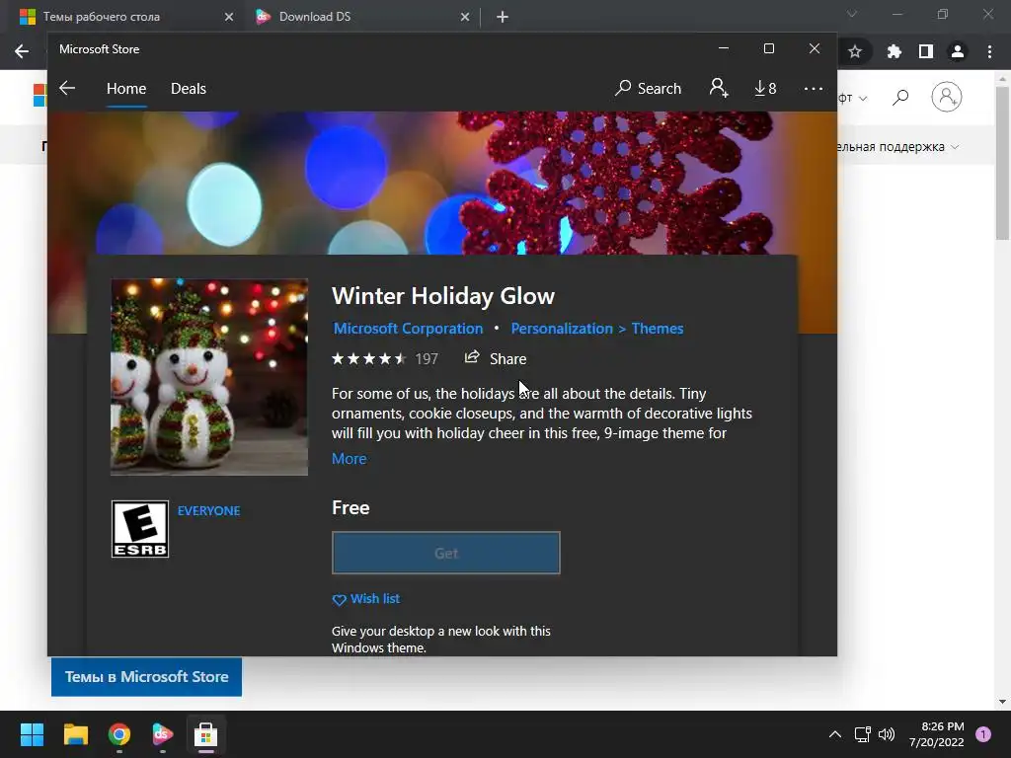This screenshot has width=1011, height=758.
Task: Open File Explorer from taskbar
Action: pyautogui.click(x=75, y=734)
